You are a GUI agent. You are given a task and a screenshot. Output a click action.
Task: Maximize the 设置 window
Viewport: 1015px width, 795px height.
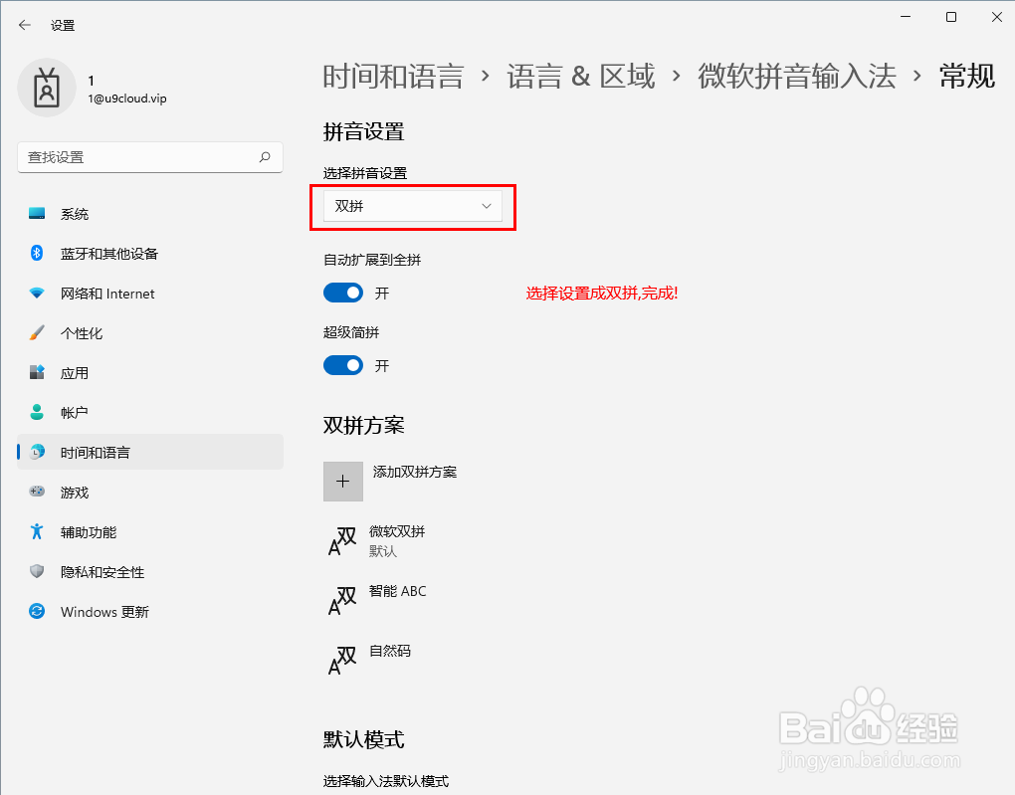(x=951, y=17)
